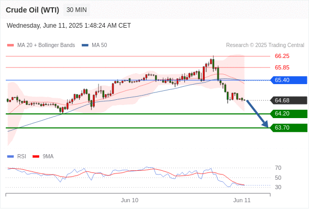This screenshot has height=209, width=309.
Task: Click the date and time line
Action: click(69, 26)
